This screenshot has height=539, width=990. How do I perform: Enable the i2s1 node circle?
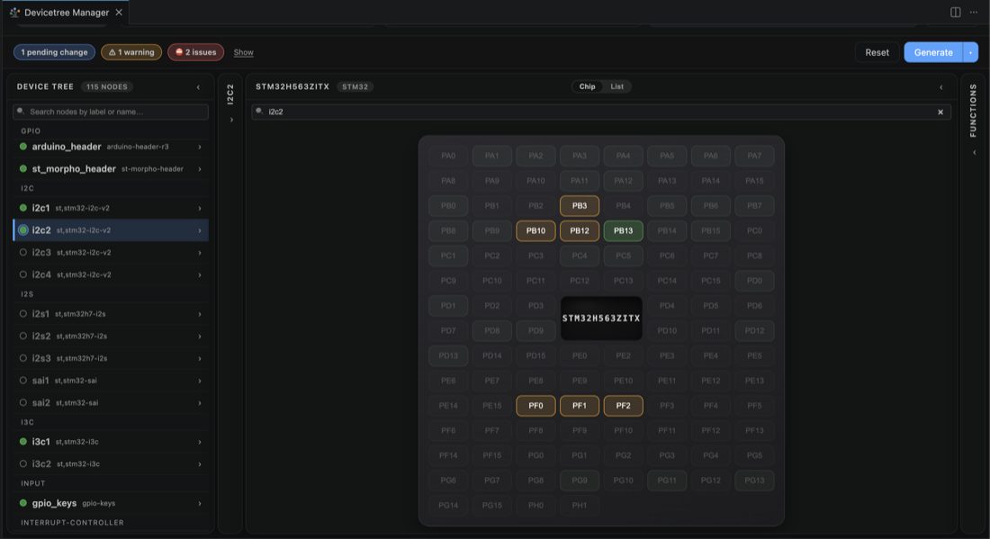tap(23, 314)
